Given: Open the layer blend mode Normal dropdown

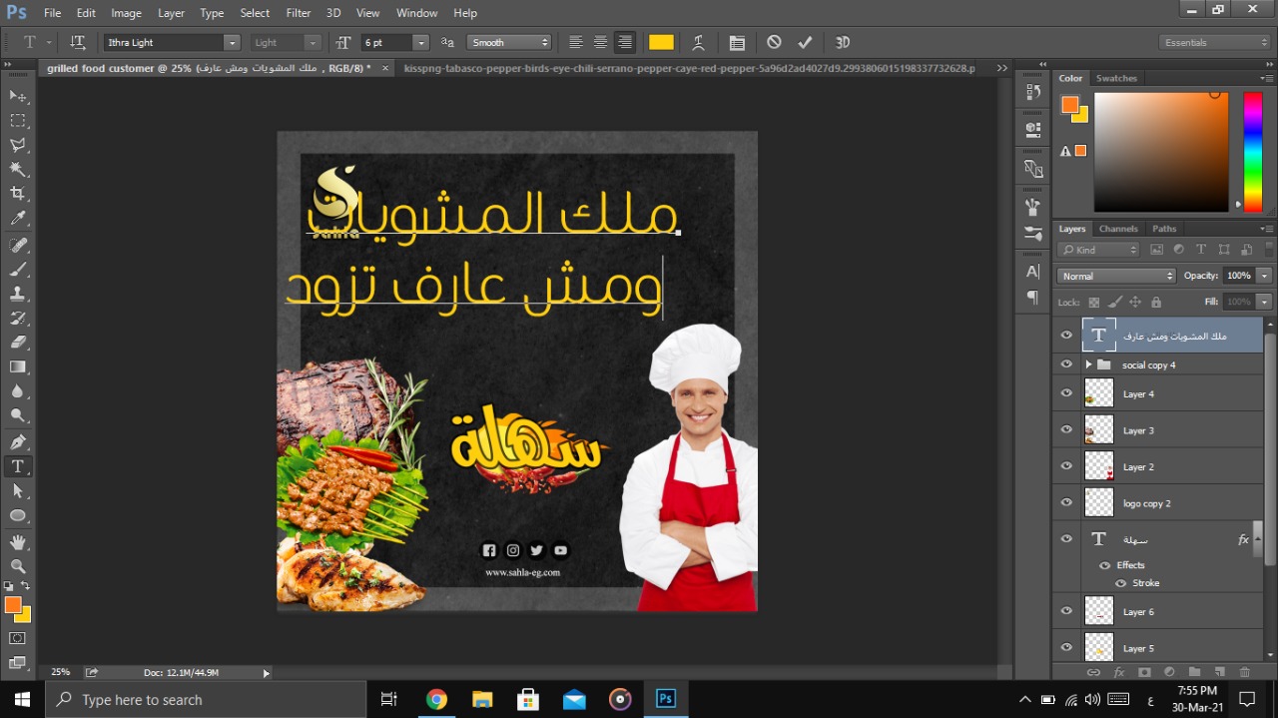Looking at the screenshot, I should coord(1115,276).
